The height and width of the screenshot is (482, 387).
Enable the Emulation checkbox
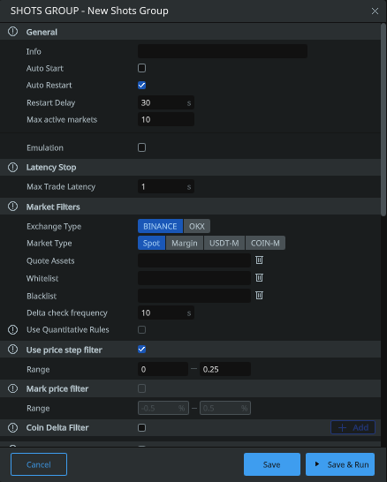point(142,147)
